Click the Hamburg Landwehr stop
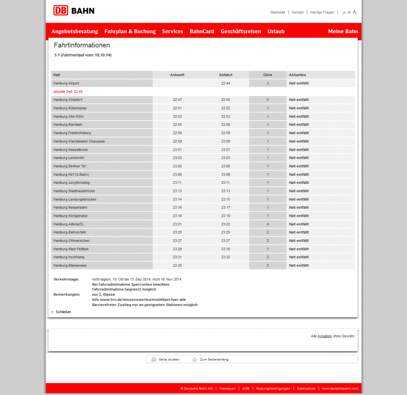The image size is (407, 395). pyautogui.click(x=69, y=158)
